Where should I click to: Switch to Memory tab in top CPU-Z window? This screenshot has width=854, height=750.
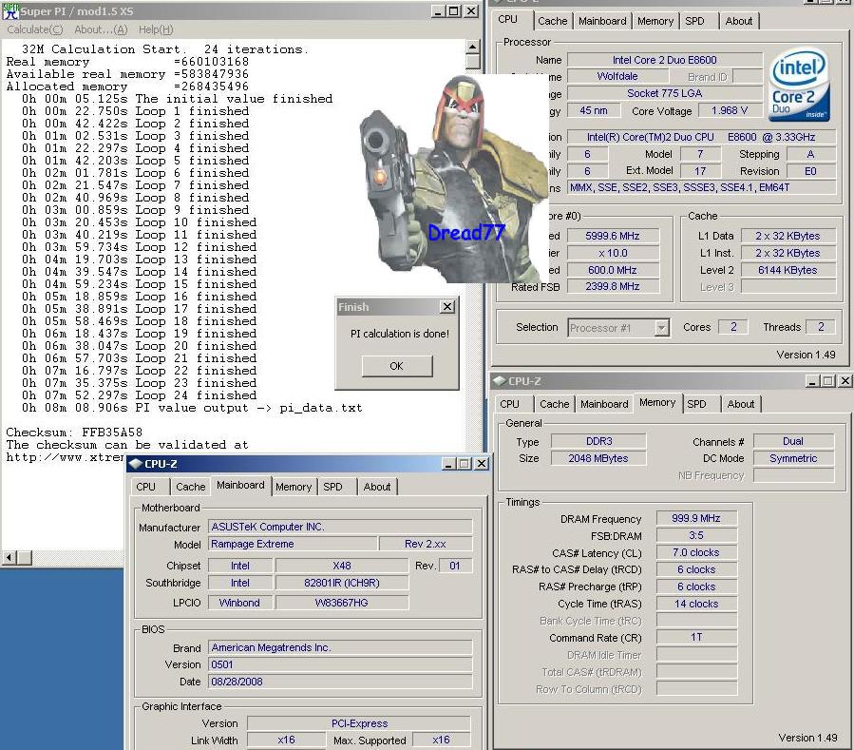[x=655, y=21]
